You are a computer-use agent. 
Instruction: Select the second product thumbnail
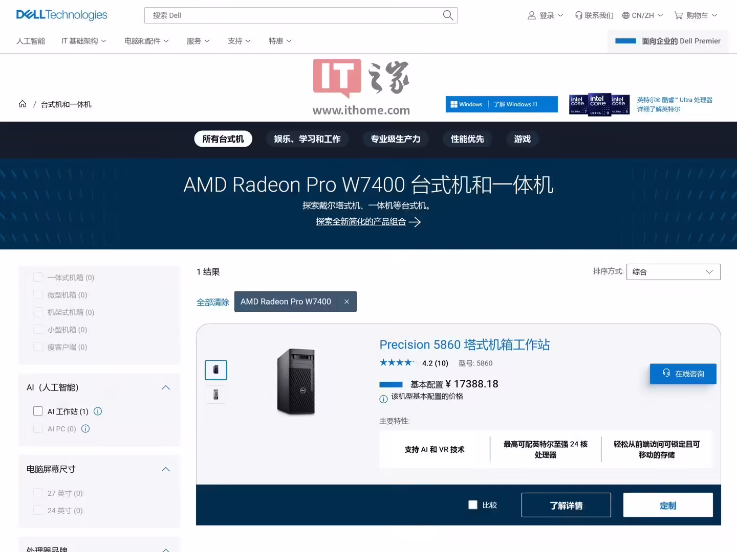[x=216, y=395]
